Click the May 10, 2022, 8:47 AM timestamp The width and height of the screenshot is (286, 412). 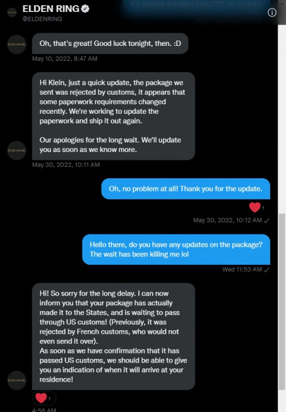[64, 58]
